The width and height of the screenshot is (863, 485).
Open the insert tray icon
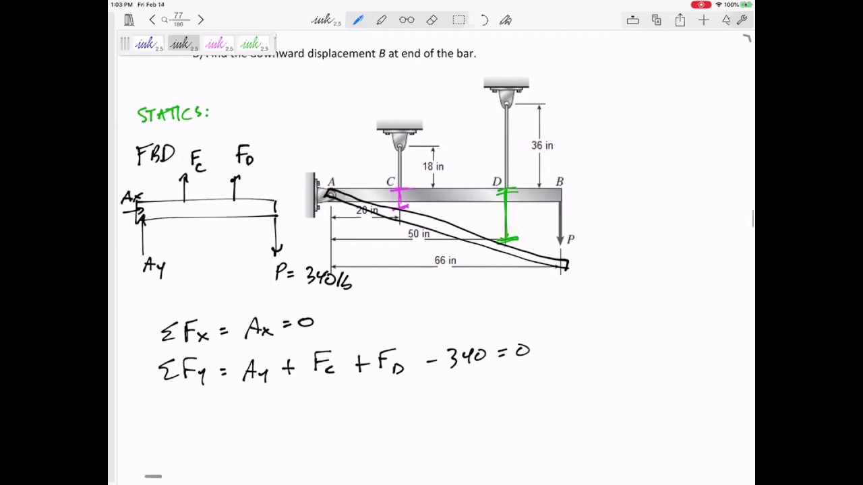pos(632,20)
